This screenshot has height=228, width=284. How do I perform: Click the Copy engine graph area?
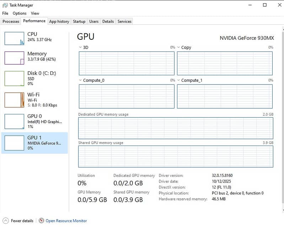pos(225,63)
